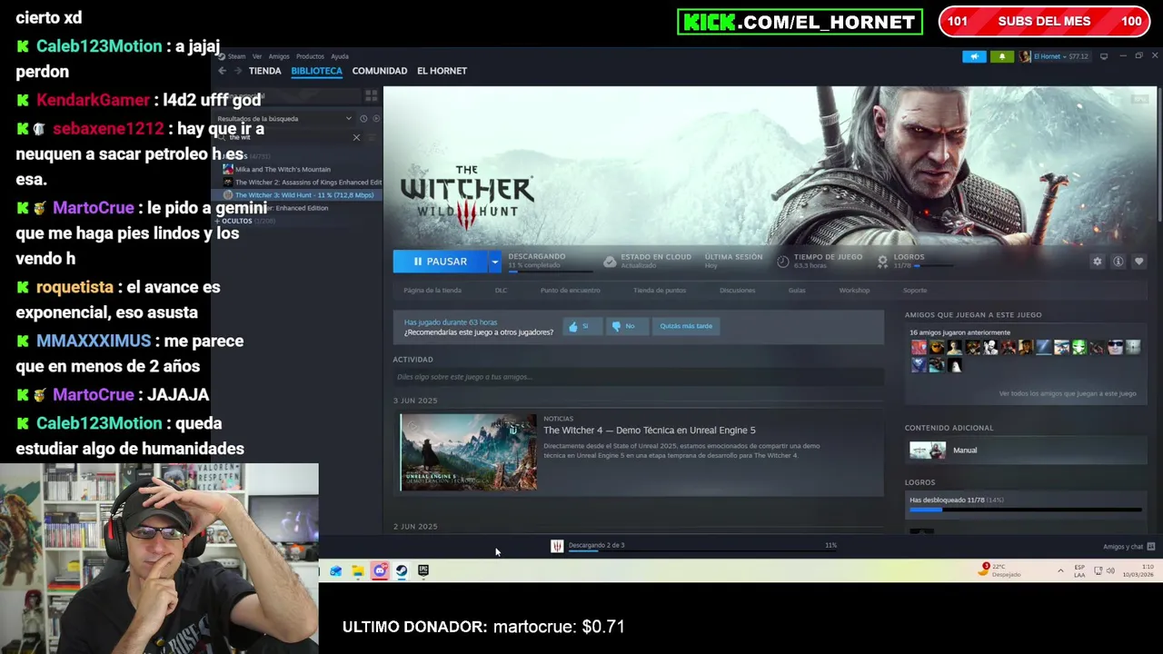Viewport: 1163px width, 654px height.
Task: Open Steam in Windows taskbar
Action: click(x=402, y=571)
